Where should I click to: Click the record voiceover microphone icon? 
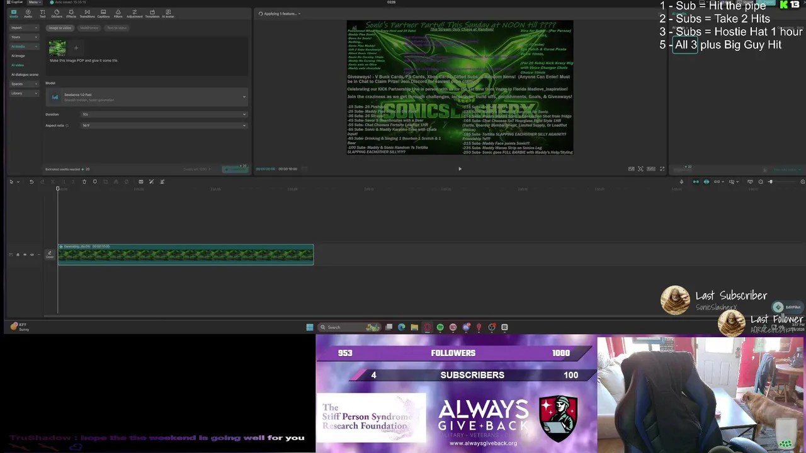pos(681,182)
